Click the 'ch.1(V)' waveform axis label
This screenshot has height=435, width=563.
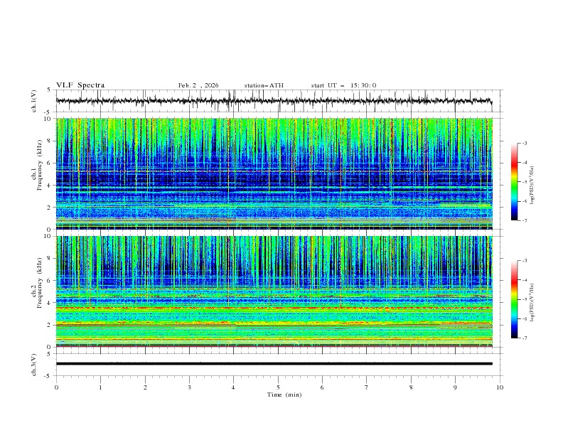coord(34,101)
